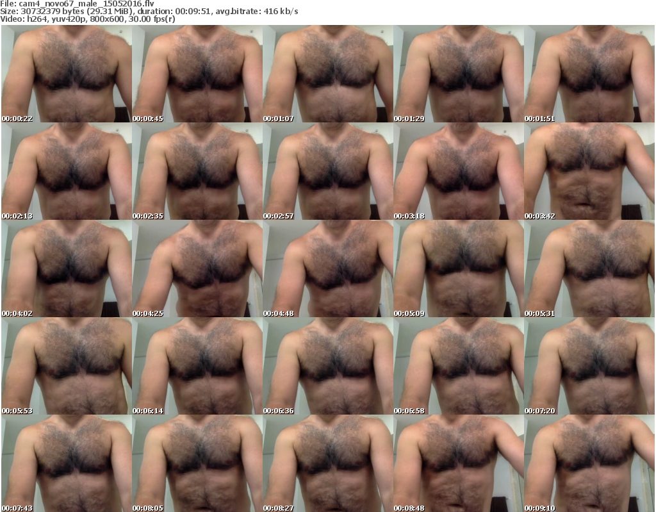Pick the frame stamped 00:05:09

tap(459, 268)
